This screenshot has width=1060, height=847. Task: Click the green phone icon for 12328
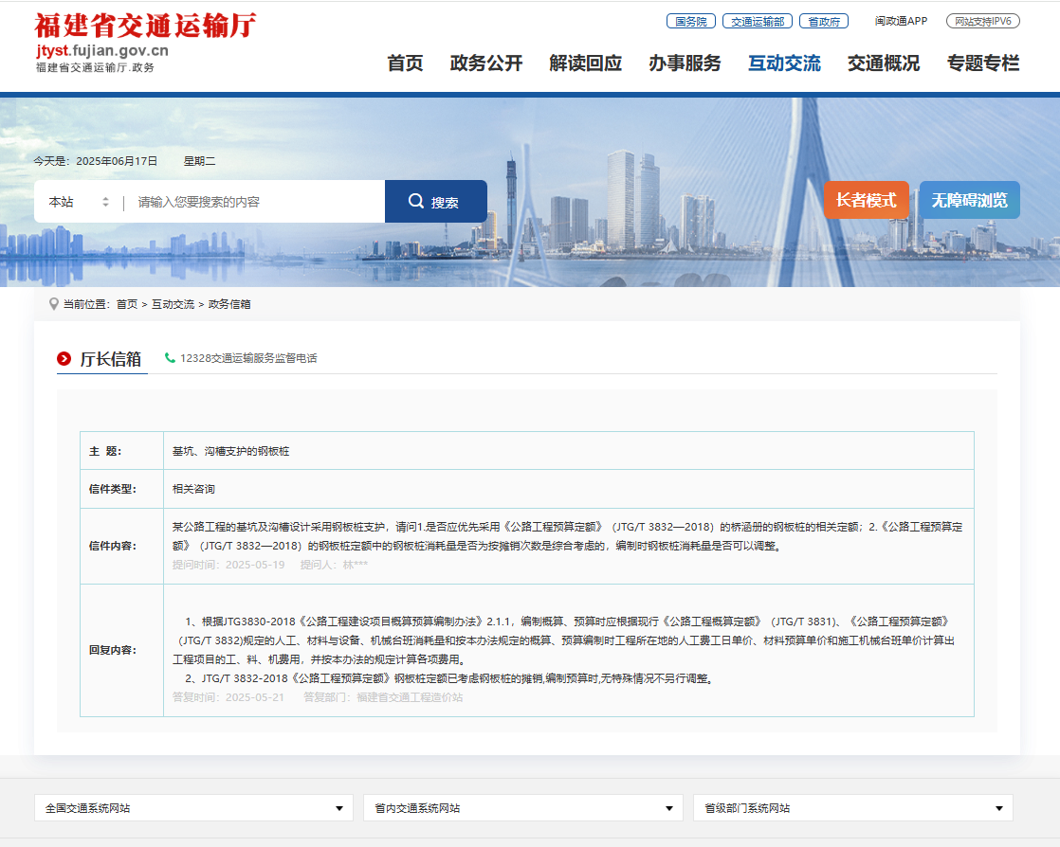point(170,358)
